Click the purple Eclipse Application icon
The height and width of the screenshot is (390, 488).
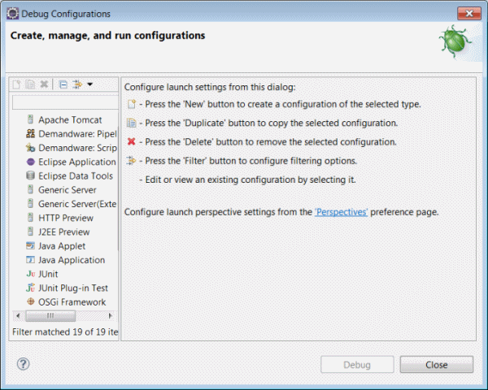point(31,162)
